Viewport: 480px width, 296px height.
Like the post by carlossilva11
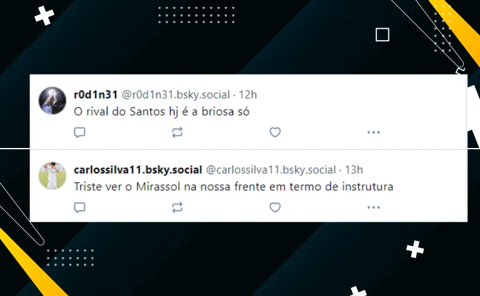(x=275, y=207)
